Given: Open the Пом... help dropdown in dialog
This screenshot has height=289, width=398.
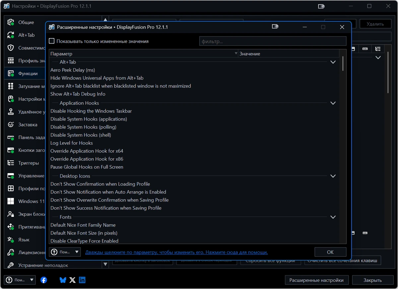Looking at the screenshot, I should (65, 252).
